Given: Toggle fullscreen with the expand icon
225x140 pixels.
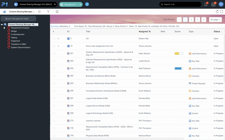Looking at the screenshot, I should click(222, 12).
